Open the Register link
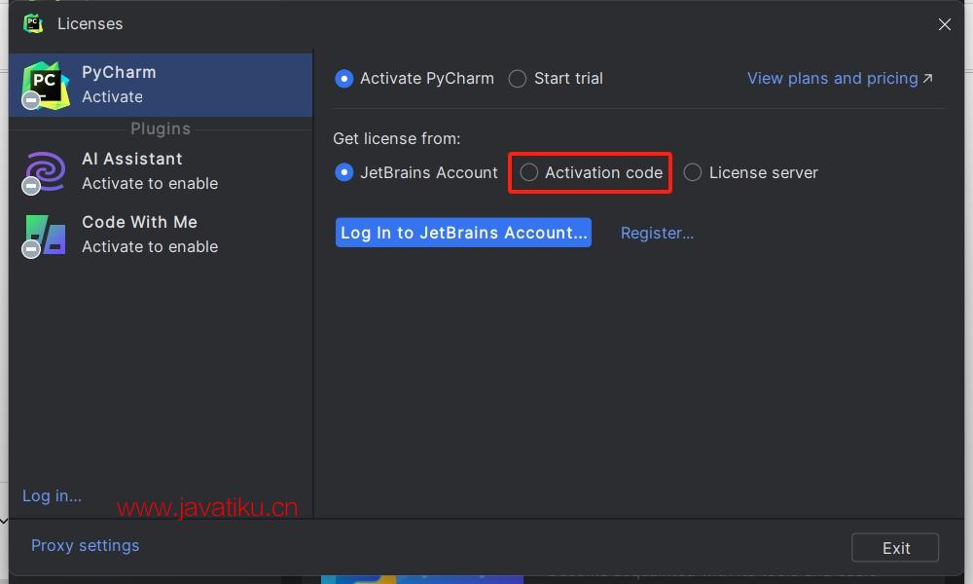The image size is (973, 584). tap(657, 233)
